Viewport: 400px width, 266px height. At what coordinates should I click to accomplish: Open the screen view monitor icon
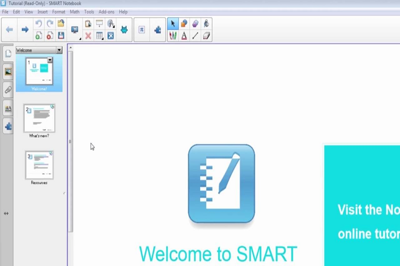coord(75,30)
